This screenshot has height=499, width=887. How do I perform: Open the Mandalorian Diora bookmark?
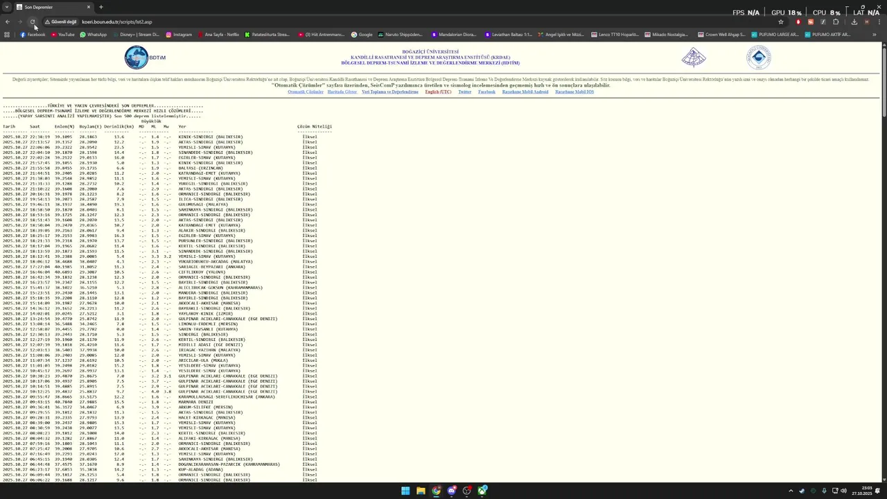click(454, 35)
